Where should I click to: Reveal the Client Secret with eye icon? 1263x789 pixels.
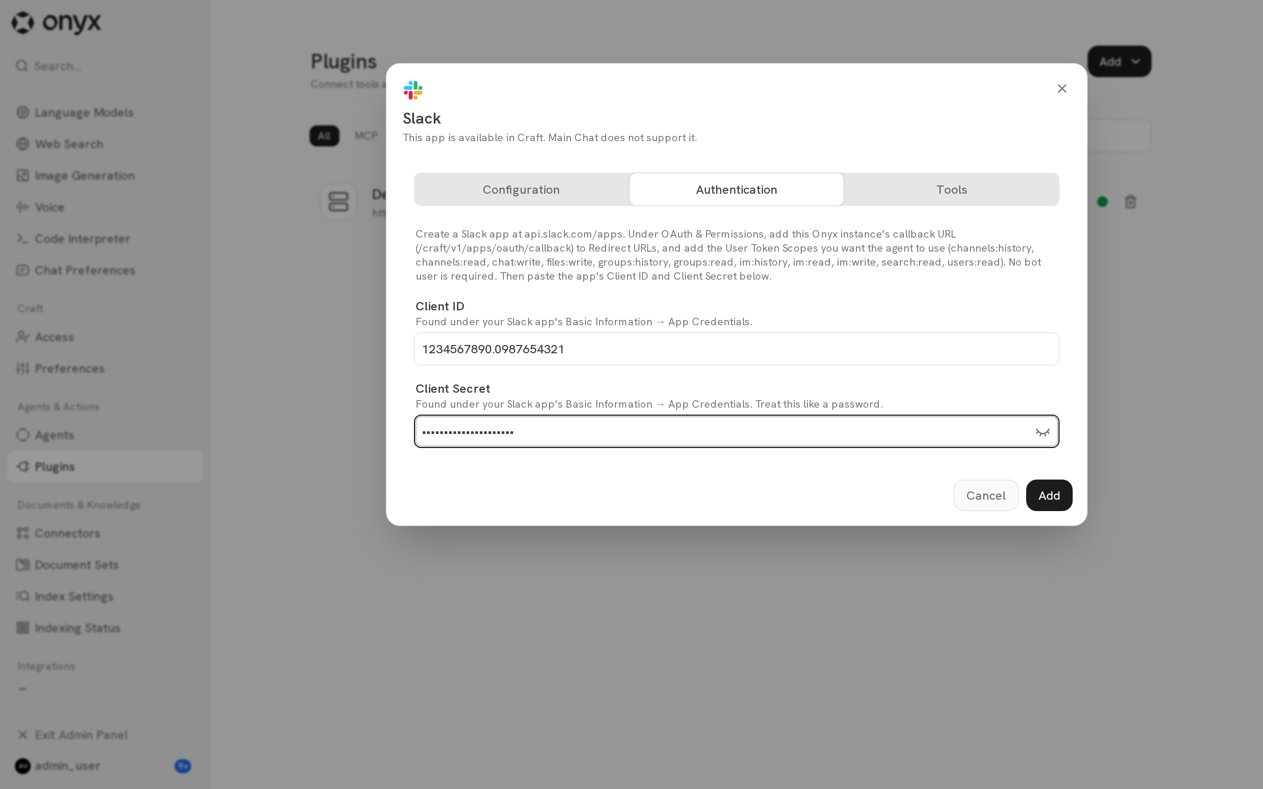1042,432
